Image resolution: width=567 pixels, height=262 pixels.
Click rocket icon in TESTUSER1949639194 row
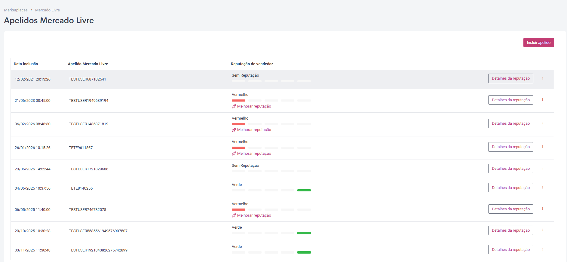tap(234, 106)
